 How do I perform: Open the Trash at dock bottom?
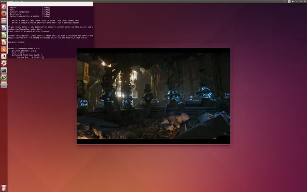tap(4, 188)
